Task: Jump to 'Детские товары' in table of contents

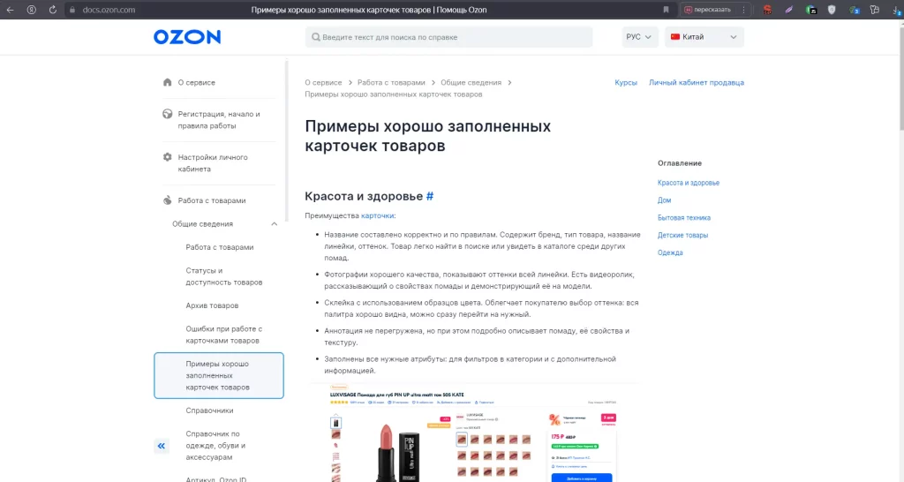Action: coord(682,235)
